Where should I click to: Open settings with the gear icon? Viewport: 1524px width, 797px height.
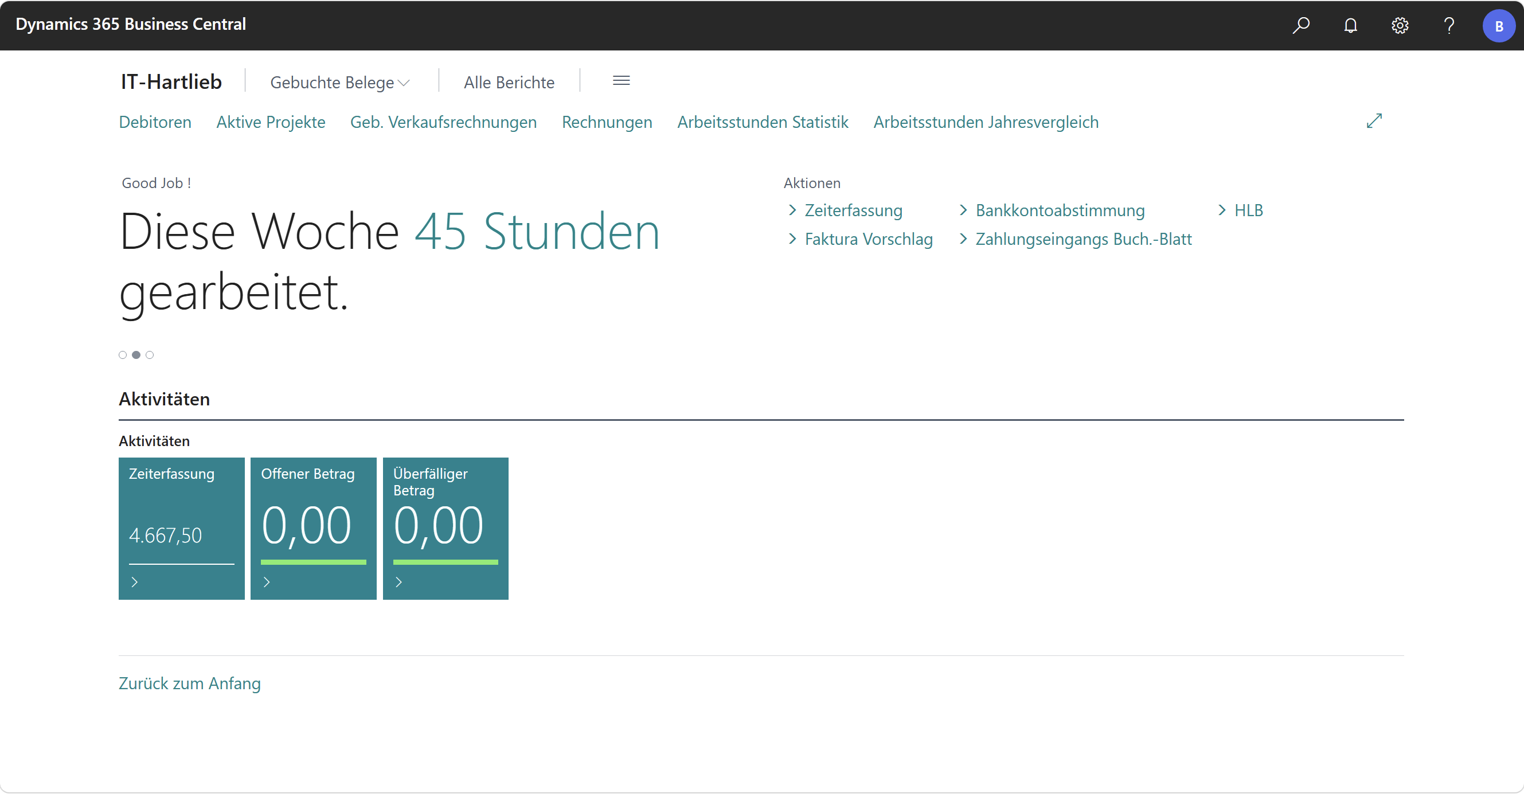1400,25
